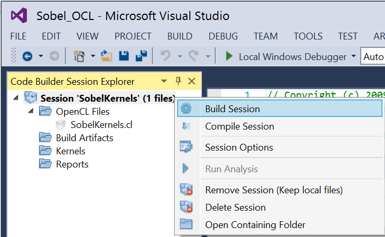This screenshot has height=237, width=385.
Task: Pin the Code Builder Session Explorer panel
Action: coord(178,81)
